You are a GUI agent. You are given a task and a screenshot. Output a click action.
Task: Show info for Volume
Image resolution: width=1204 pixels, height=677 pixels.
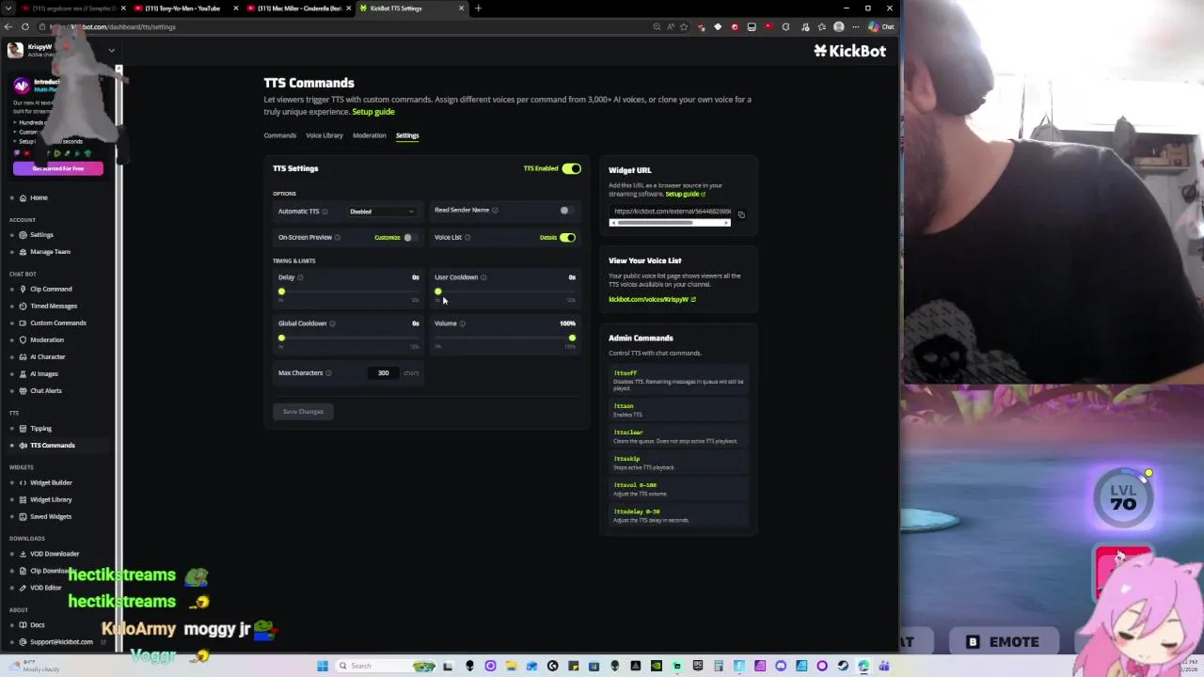462,323
